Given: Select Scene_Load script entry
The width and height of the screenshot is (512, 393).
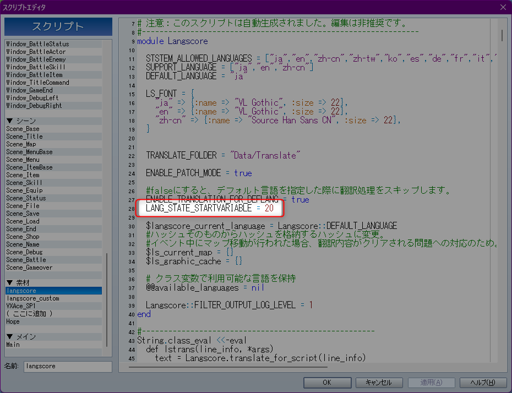Looking at the screenshot, I should (x=54, y=221).
